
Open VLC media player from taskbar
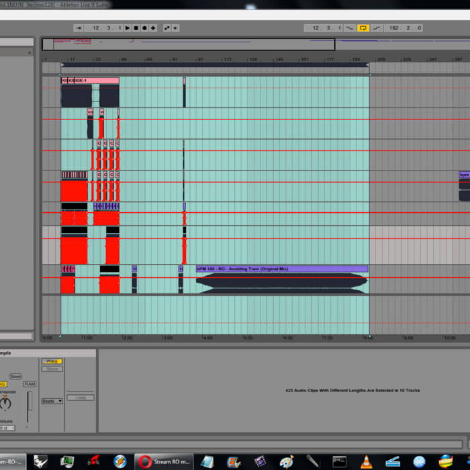click(x=366, y=462)
